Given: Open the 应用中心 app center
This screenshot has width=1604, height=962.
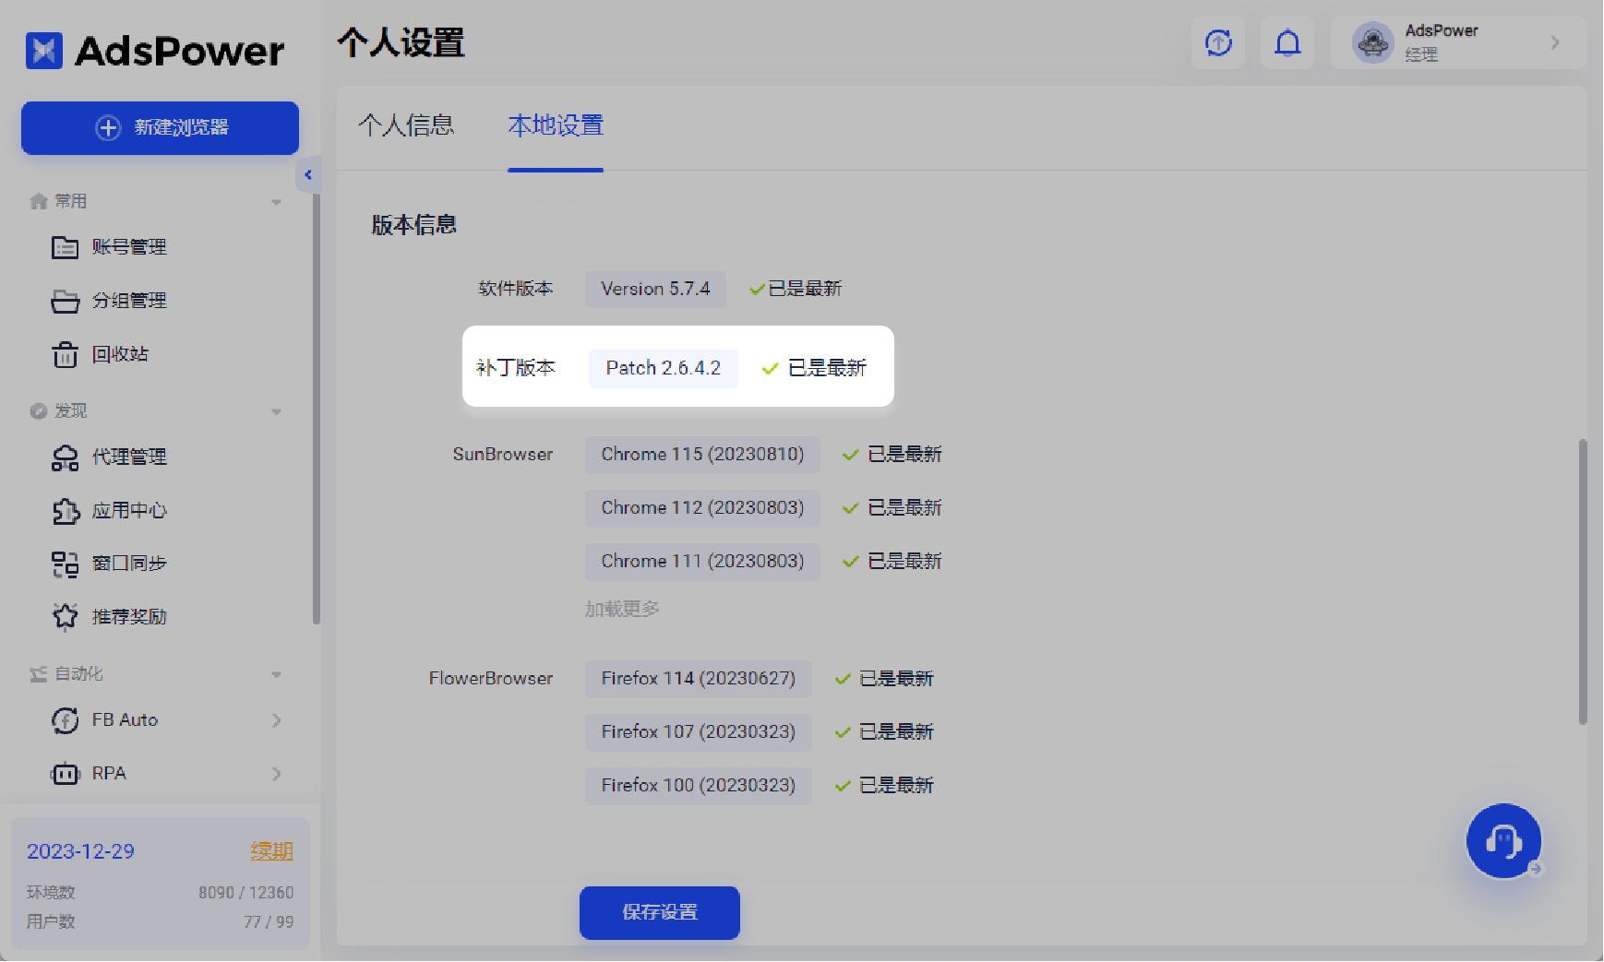Looking at the screenshot, I should [x=127, y=510].
